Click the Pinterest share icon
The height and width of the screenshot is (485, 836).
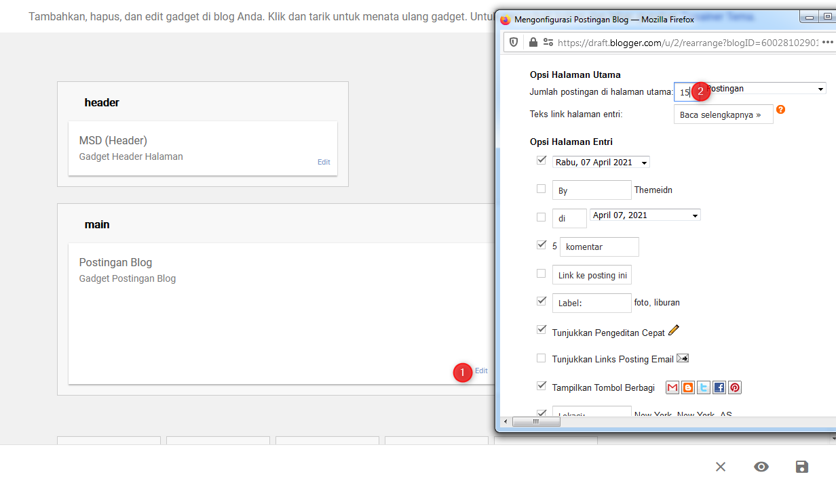[x=735, y=387]
